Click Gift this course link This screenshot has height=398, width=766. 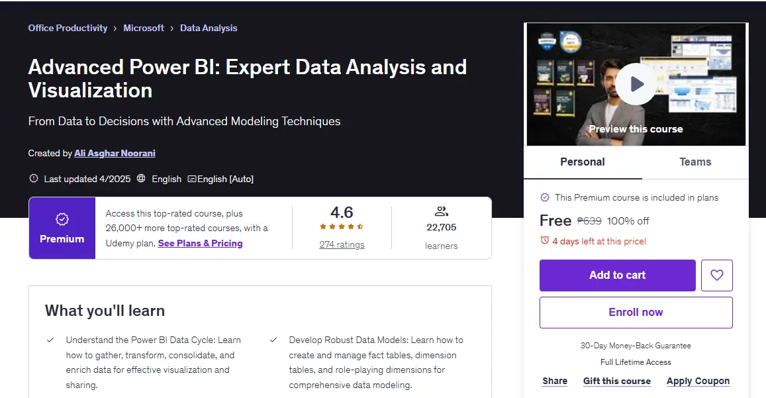(617, 381)
